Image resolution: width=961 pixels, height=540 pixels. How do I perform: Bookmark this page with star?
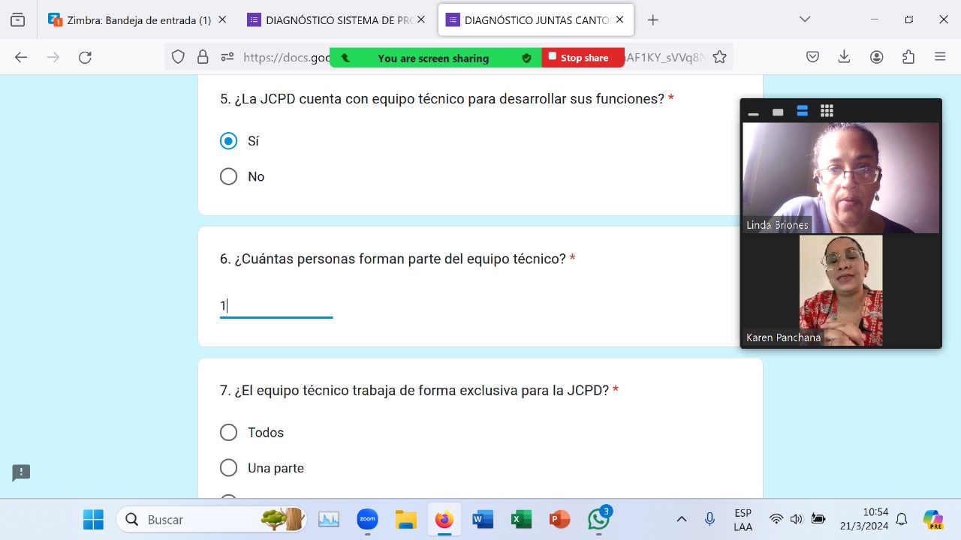pyautogui.click(x=719, y=57)
